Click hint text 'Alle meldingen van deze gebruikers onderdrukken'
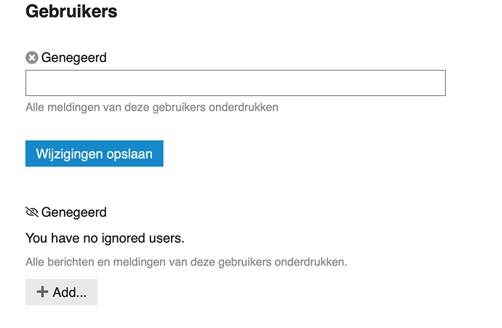Image resolution: width=502 pixels, height=328 pixels. [152, 107]
